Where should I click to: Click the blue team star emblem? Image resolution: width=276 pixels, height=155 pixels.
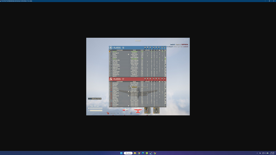tap(111, 48)
